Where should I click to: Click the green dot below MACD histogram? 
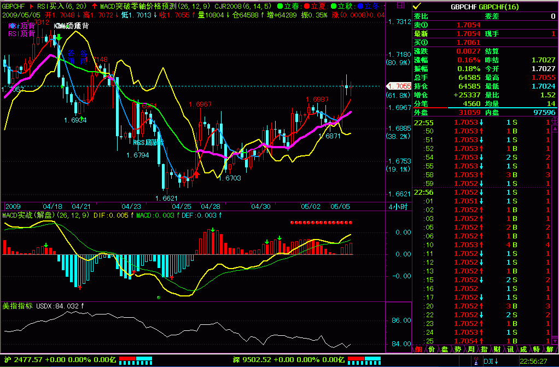coord(158,298)
